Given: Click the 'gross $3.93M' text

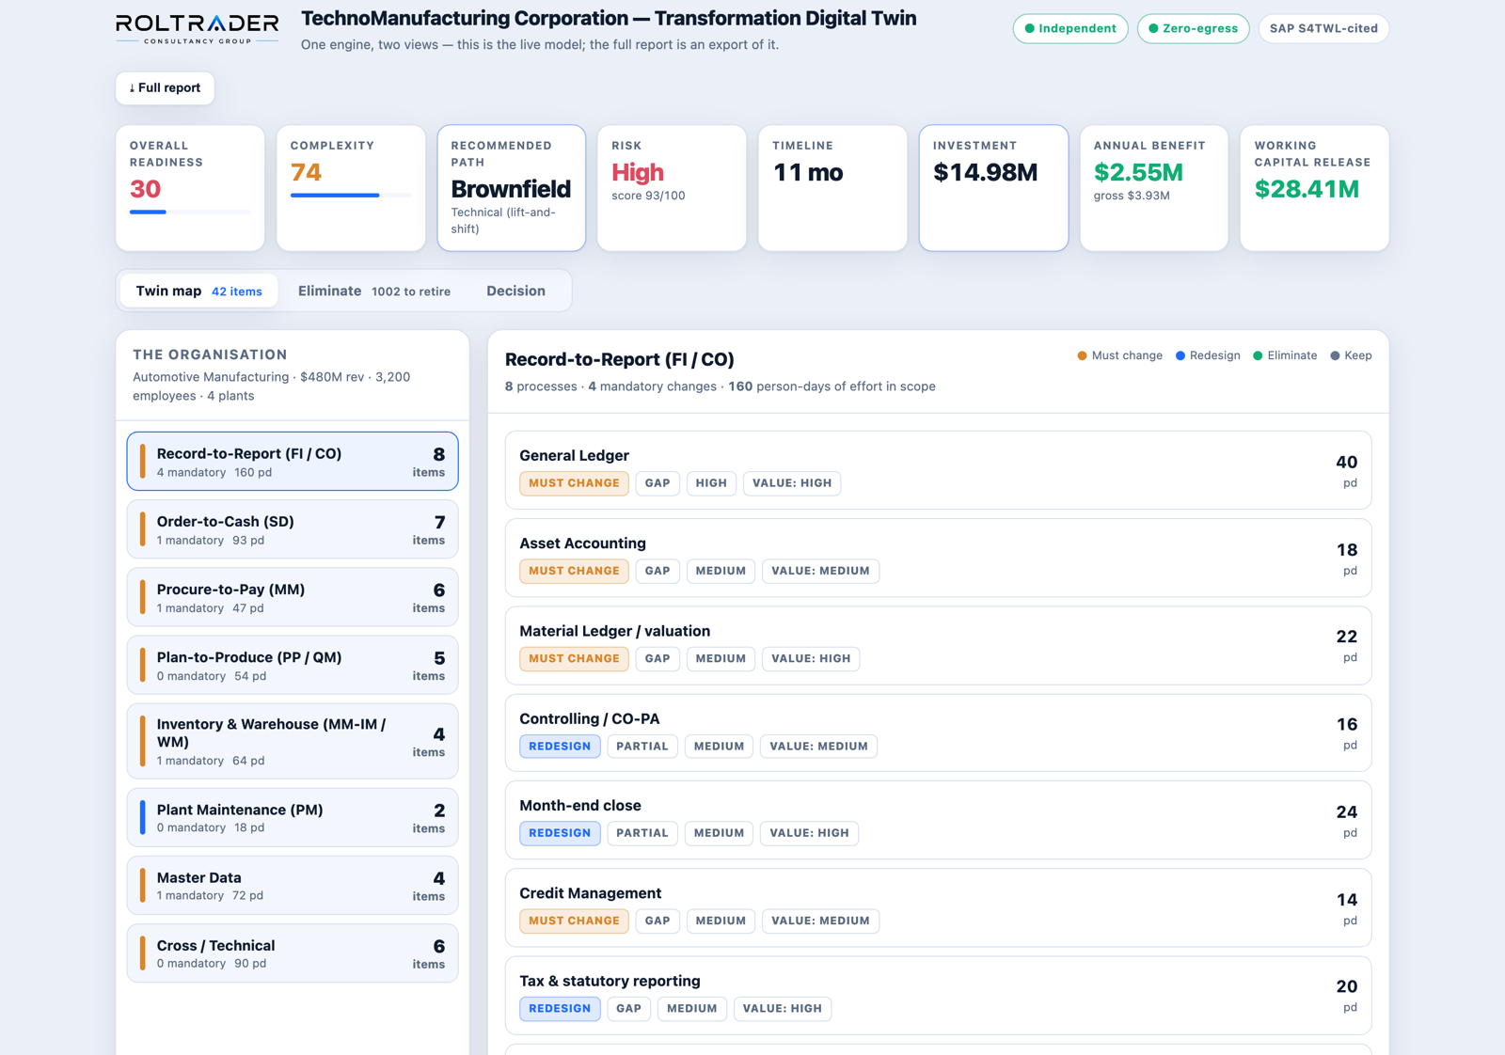Looking at the screenshot, I should click(x=1132, y=196).
